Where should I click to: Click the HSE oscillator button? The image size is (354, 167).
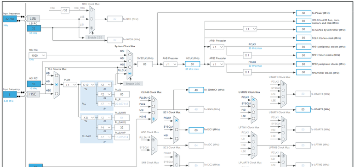point(33,94)
